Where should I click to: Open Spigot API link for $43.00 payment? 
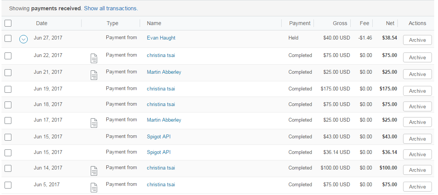pyautogui.click(x=159, y=137)
